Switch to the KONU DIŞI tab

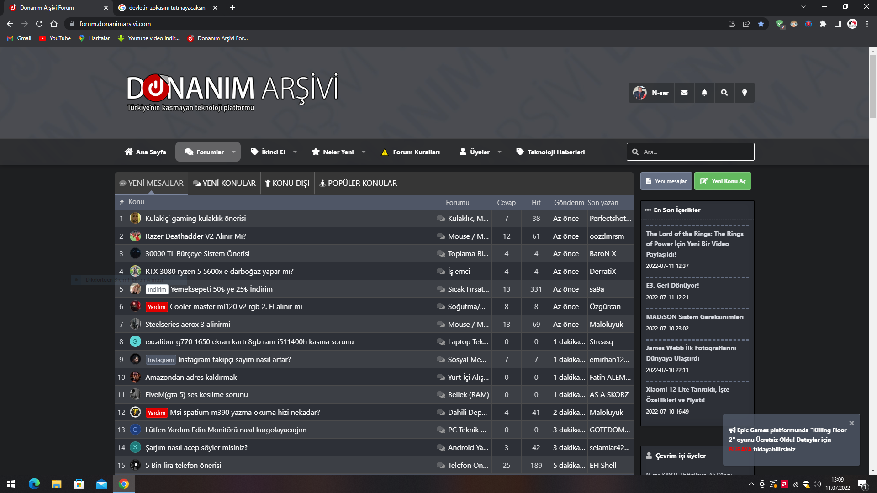tap(287, 183)
